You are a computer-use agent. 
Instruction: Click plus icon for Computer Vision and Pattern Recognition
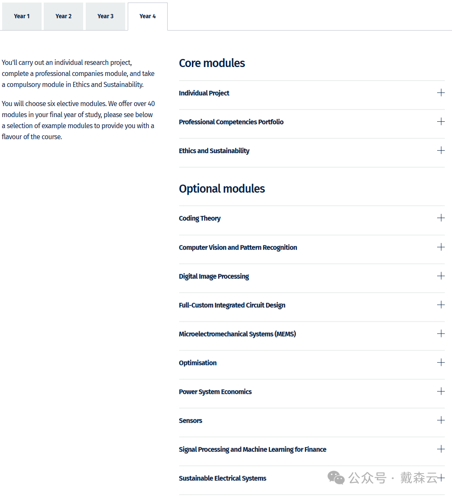click(441, 247)
